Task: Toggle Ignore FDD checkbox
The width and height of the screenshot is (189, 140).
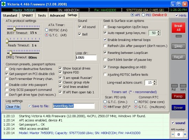Action: 60,72
